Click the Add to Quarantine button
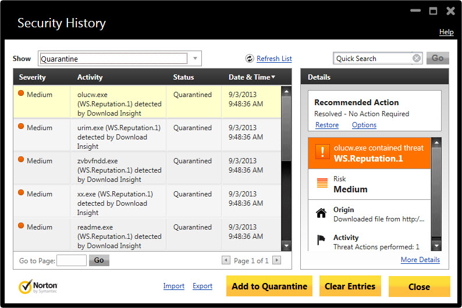The image size is (462, 308). point(269,286)
